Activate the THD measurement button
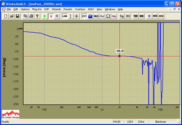182x125 pixels. pos(136,16)
